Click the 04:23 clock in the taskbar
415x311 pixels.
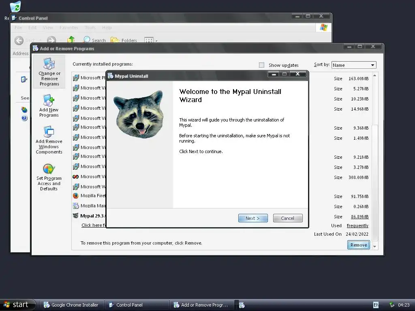[x=404, y=305]
